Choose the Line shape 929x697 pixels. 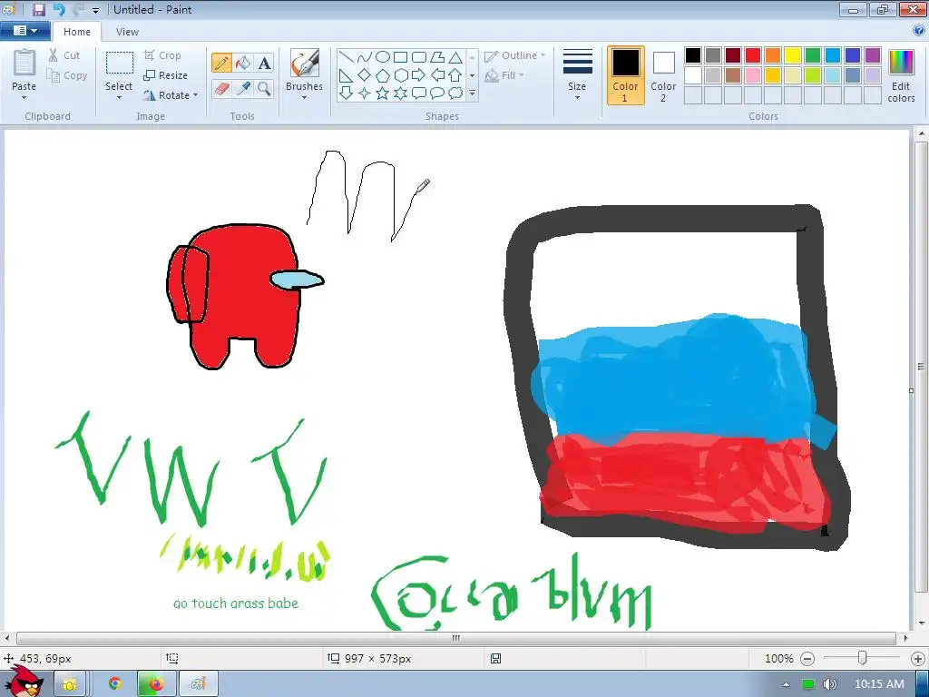click(x=347, y=57)
